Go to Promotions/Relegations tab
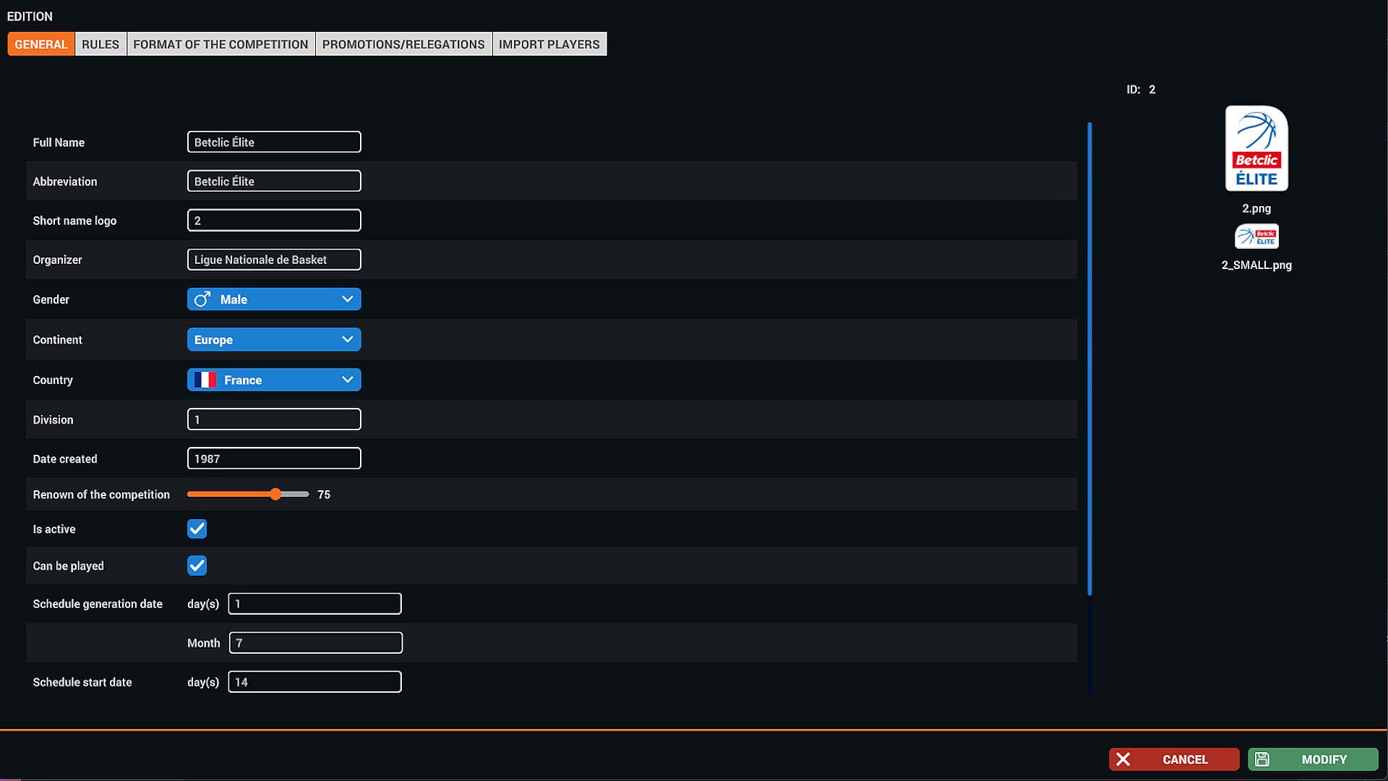This screenshot has width=1388, height=781. (x=403, y=44)
